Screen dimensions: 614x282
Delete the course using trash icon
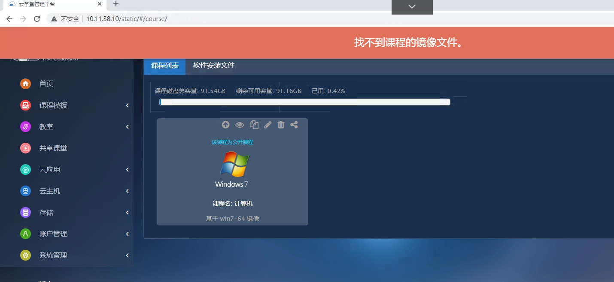tap(281, 125)
